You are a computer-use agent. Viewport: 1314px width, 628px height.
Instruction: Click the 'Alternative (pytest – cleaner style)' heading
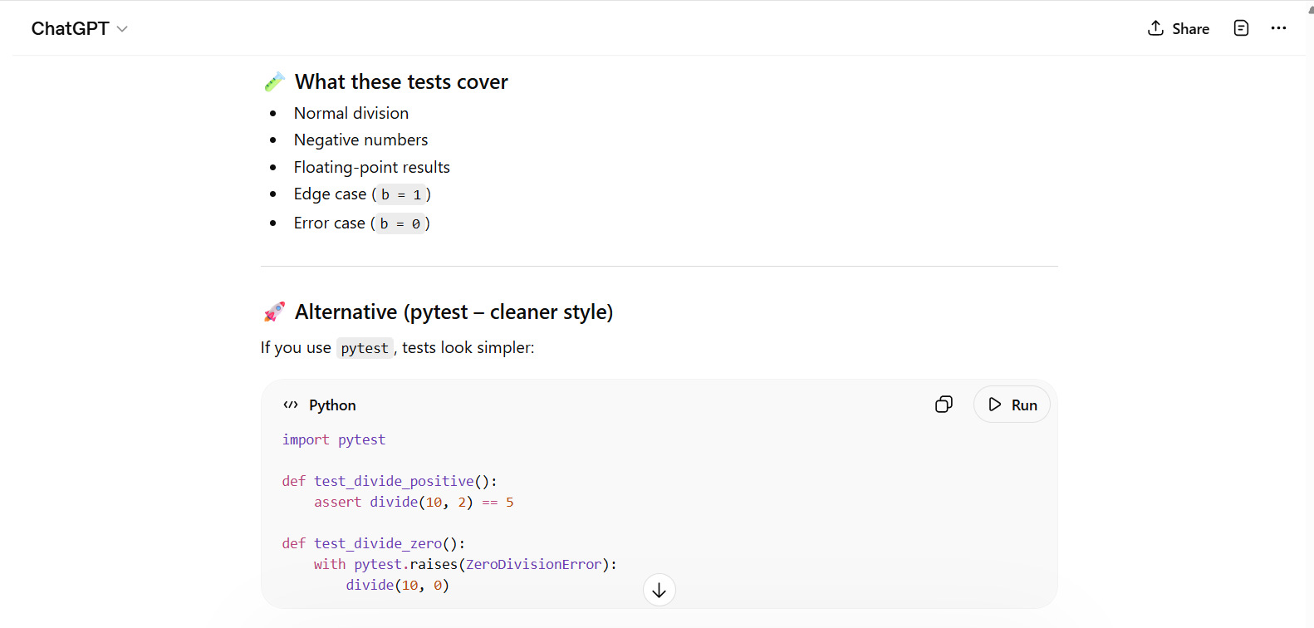pyautogui.click(x=454, y=312)
